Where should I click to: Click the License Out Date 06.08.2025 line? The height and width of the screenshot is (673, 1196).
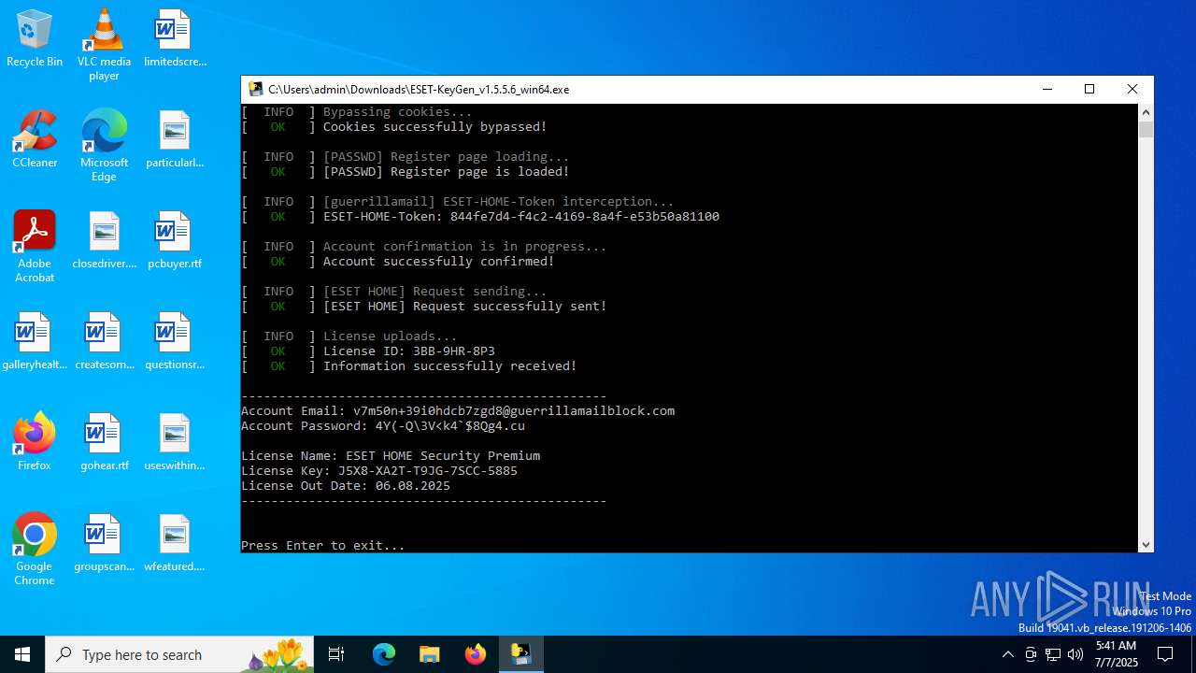pyautogui.click(x=346, y=486)
